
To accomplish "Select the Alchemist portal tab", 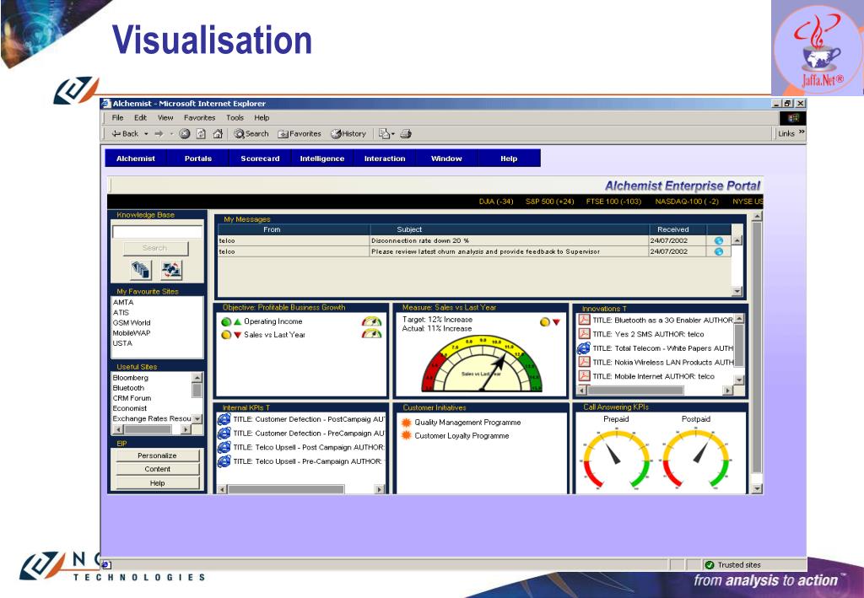I will 136,159.
